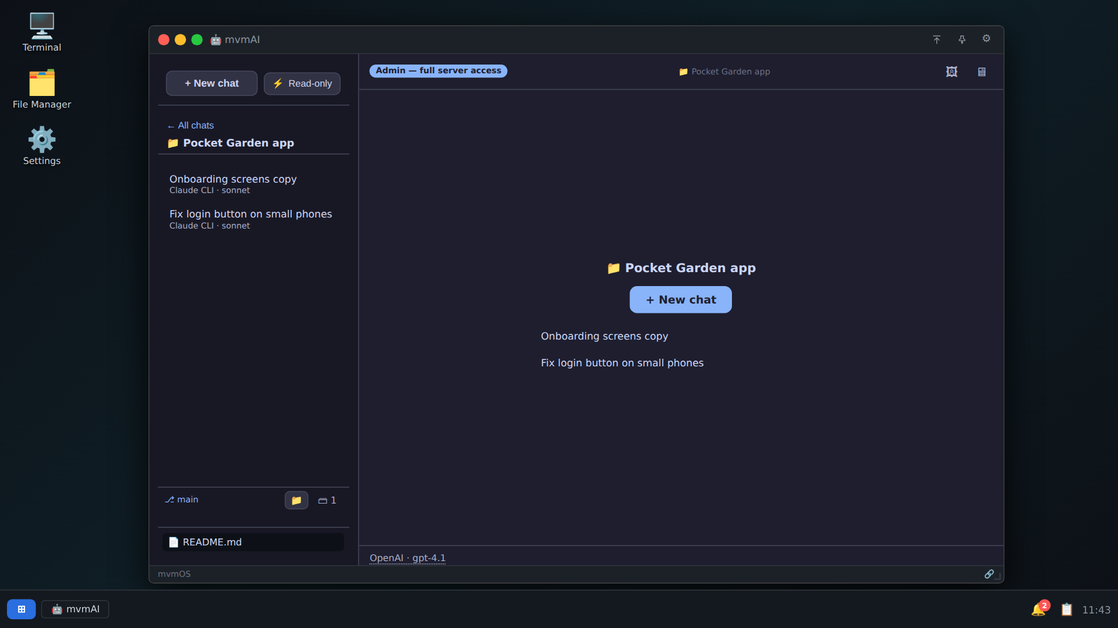This screenshot has width=1118, height=628.
Task: Open Onboarding screens copy chat in sidebar
Action: (254, 184)
